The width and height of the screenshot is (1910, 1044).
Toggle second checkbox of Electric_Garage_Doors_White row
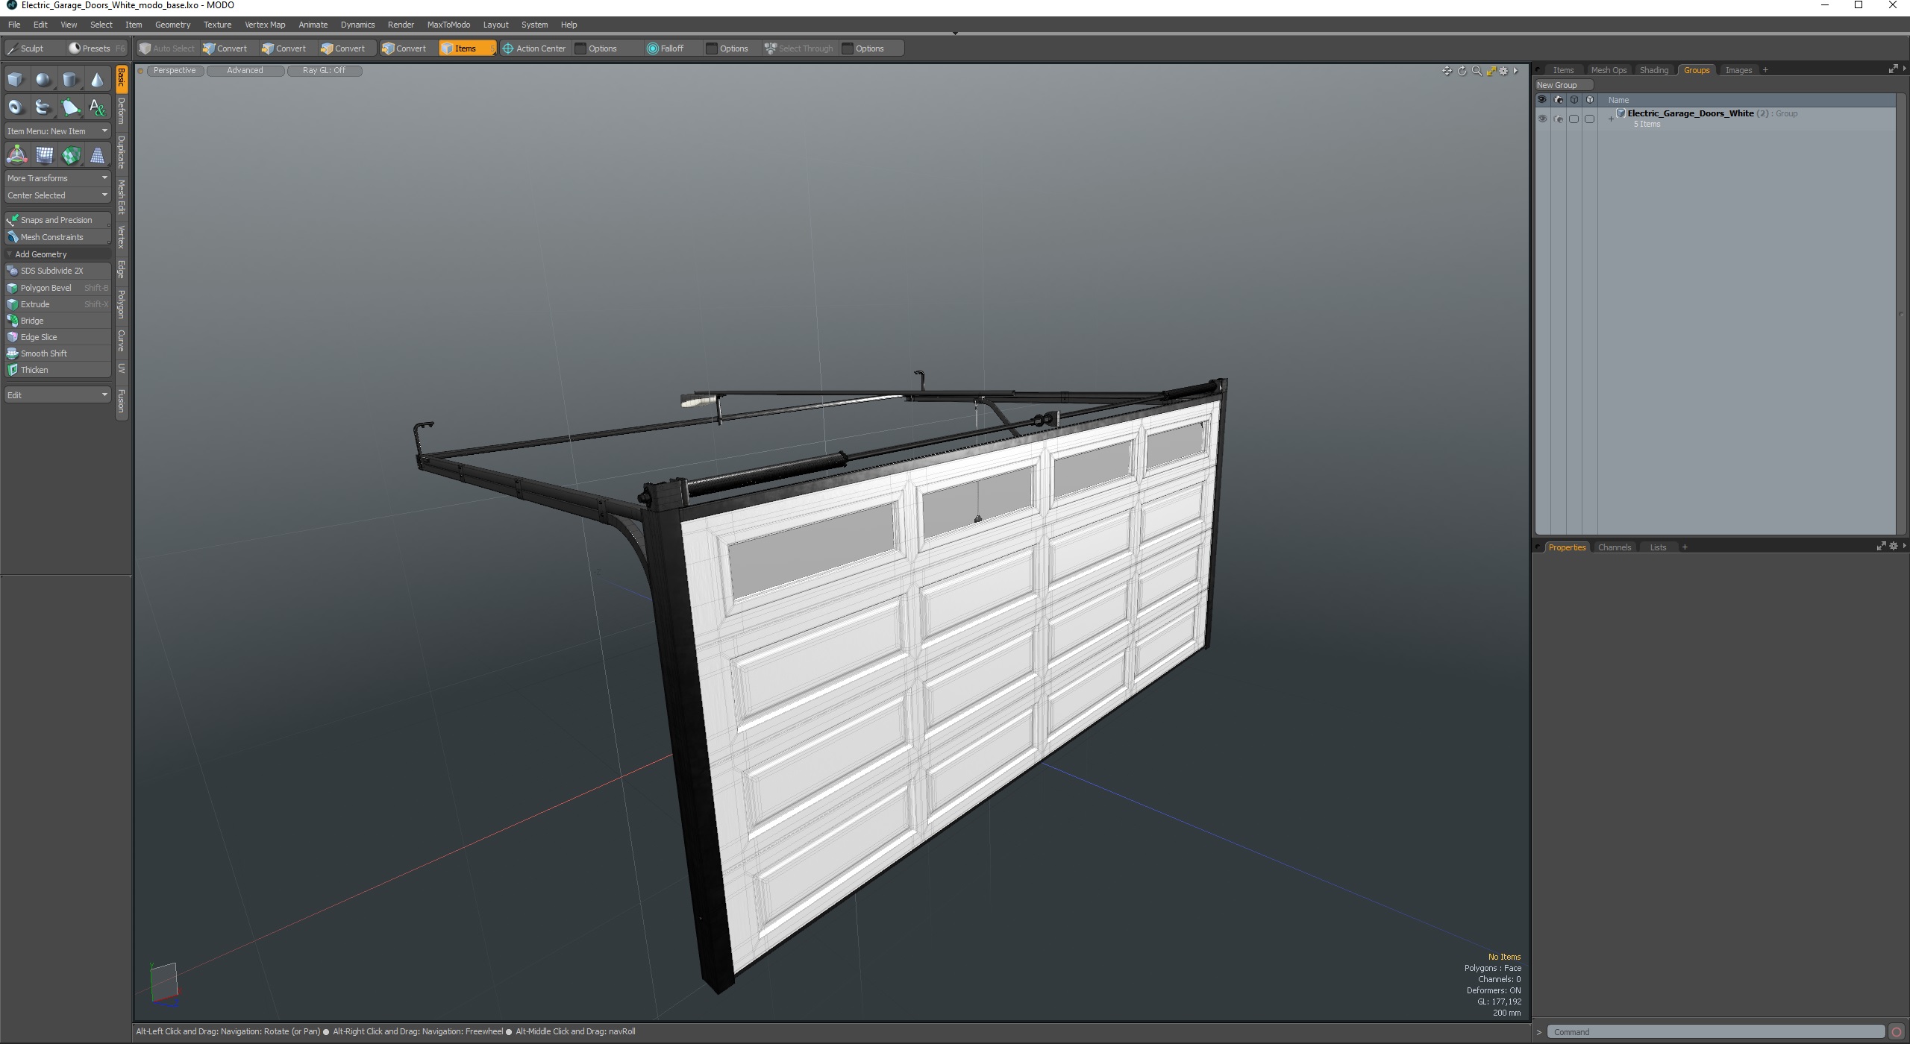(1590, 119)
